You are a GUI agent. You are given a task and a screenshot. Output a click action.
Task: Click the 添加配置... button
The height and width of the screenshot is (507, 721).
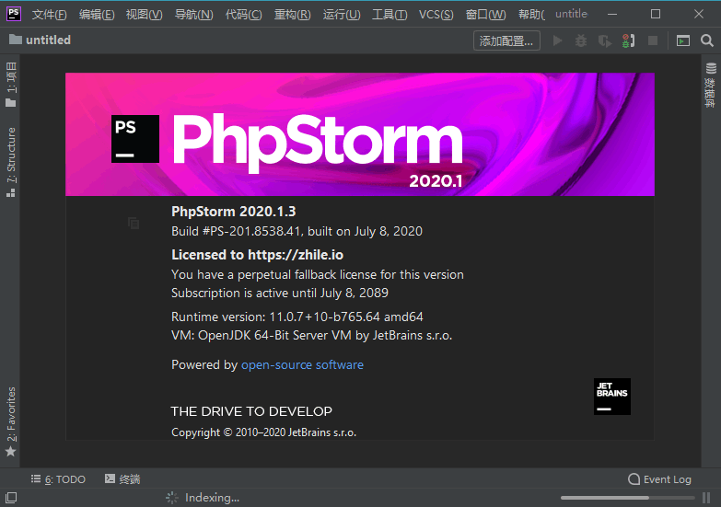tap(506, 40)
